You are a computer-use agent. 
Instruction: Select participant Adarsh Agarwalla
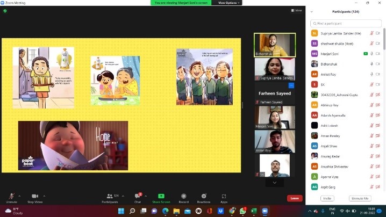click(x=346, y=115)
